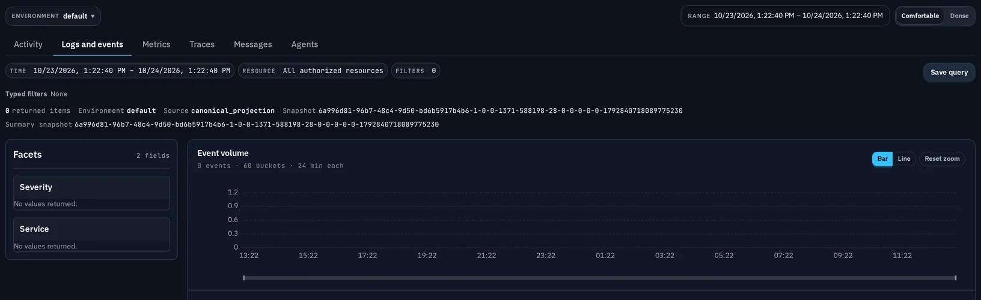Open the Range date picker
The height and width of the screenshot is (300, 981).
[x=785, y=16]
